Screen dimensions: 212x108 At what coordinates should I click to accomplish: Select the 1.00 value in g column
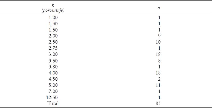[x=53, y=18]
